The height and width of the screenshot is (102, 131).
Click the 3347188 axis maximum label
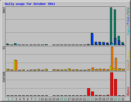[4, 77]
